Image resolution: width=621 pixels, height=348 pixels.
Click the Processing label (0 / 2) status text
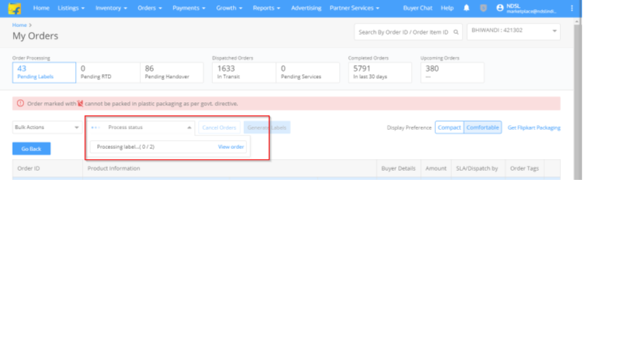tap(126, 147)
